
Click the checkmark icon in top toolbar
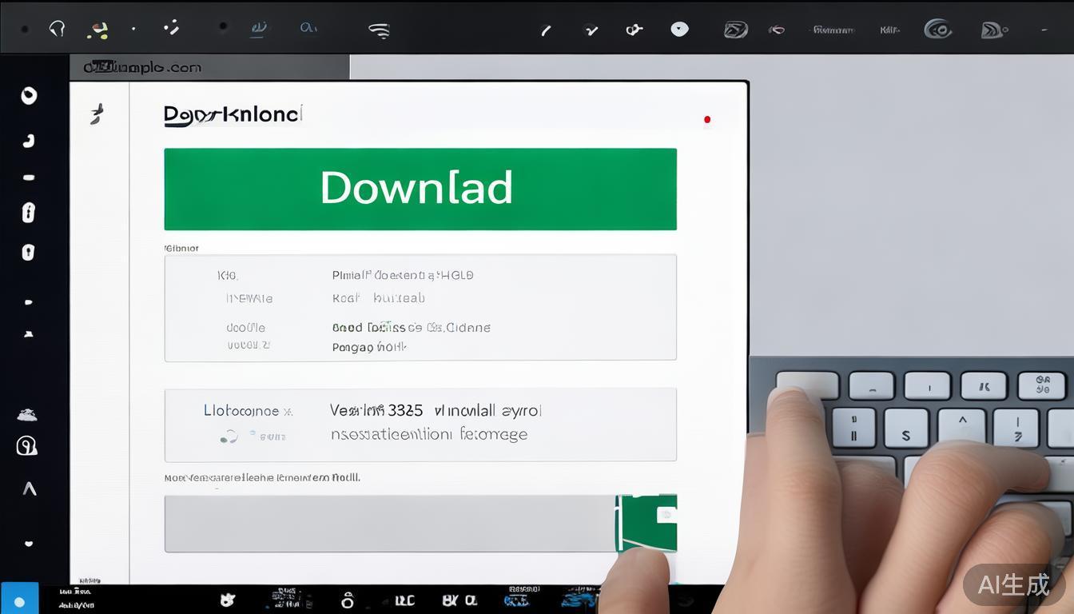tap(591, 30)
